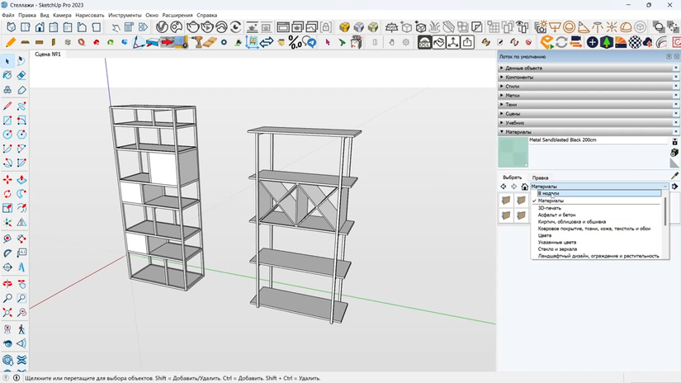Click default material triangle swatch
Viewport: 681px width, 383px height.
[674, 163]
